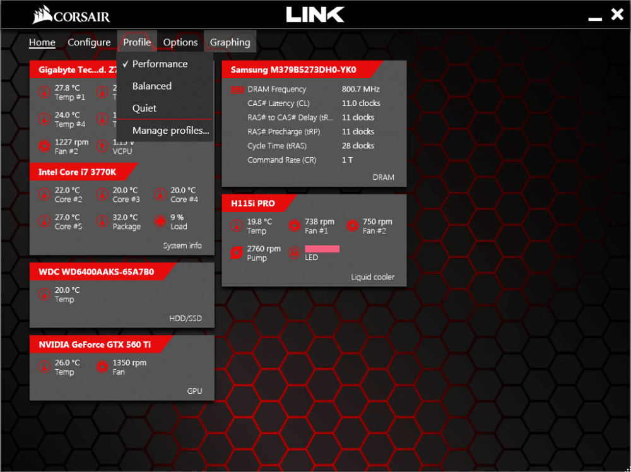
Task: Click the H115i PRO LED icon
Action: pos(294,252)
